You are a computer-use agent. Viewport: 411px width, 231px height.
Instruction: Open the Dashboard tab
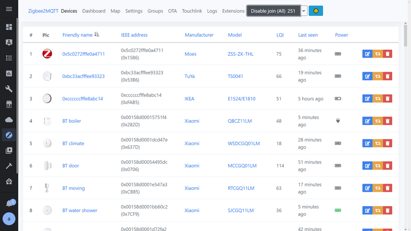94,11
